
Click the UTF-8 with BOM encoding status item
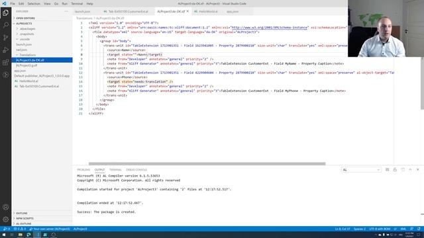[x=380, y=229]
